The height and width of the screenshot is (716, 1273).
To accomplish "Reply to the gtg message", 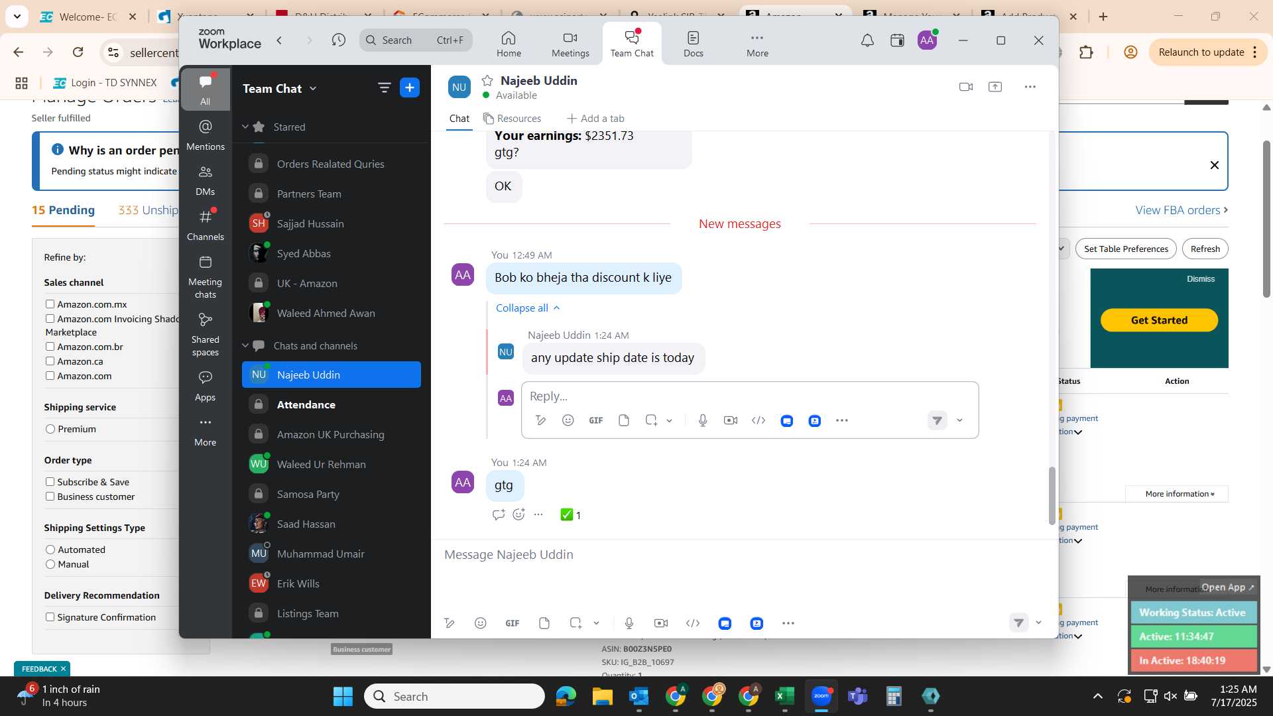I will (499, 514).
